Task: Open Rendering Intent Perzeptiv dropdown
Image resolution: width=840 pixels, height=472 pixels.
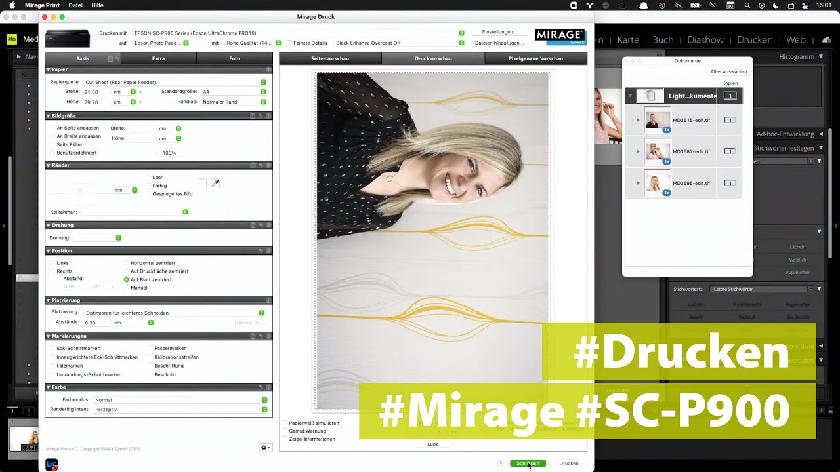Action: coord(180,410)
